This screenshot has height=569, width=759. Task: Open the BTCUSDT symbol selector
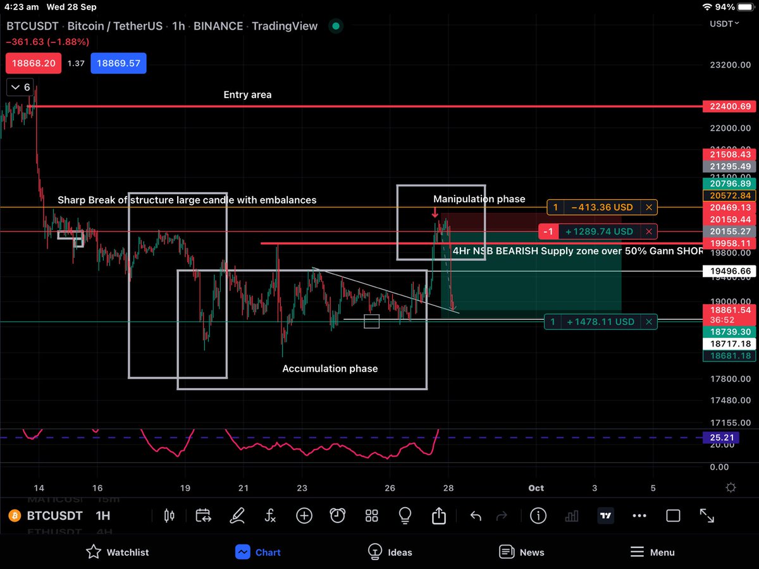[47, 516]
